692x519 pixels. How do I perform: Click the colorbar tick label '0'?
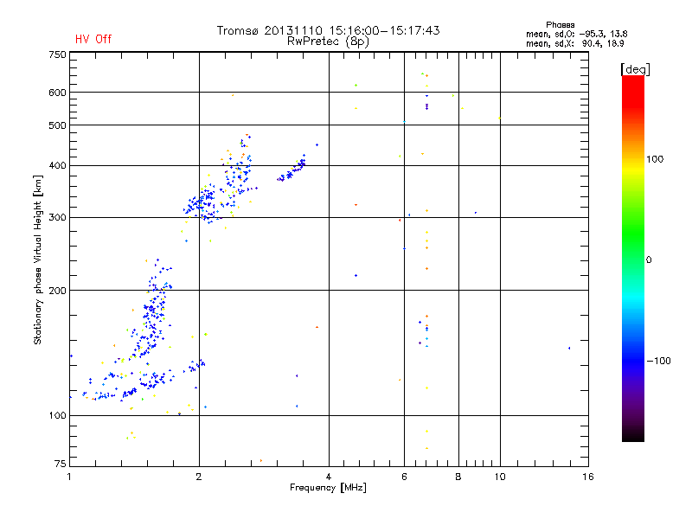click(649, 260)
